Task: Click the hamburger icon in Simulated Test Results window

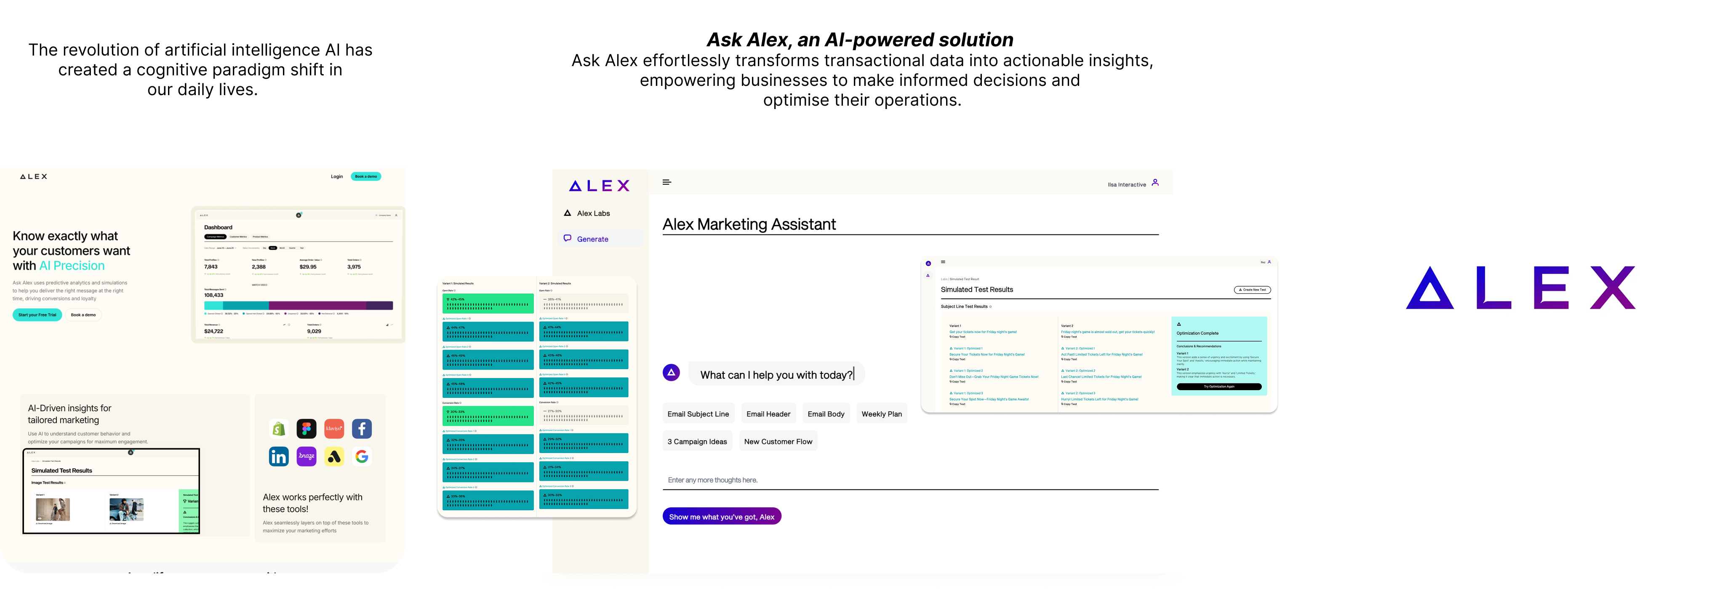Action: pos(944,262)
